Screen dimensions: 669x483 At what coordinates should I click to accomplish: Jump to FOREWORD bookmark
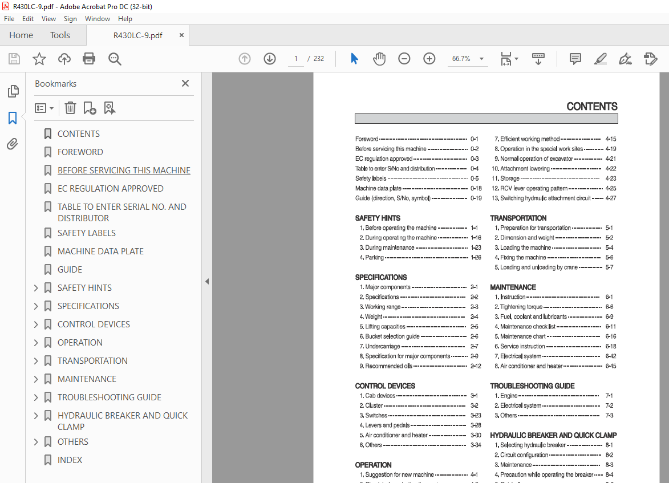pos(80,152)
